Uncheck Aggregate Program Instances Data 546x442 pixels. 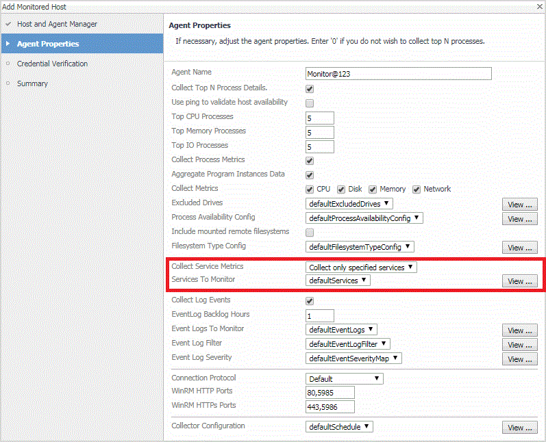pyautogui.click(x=310, y=175)
